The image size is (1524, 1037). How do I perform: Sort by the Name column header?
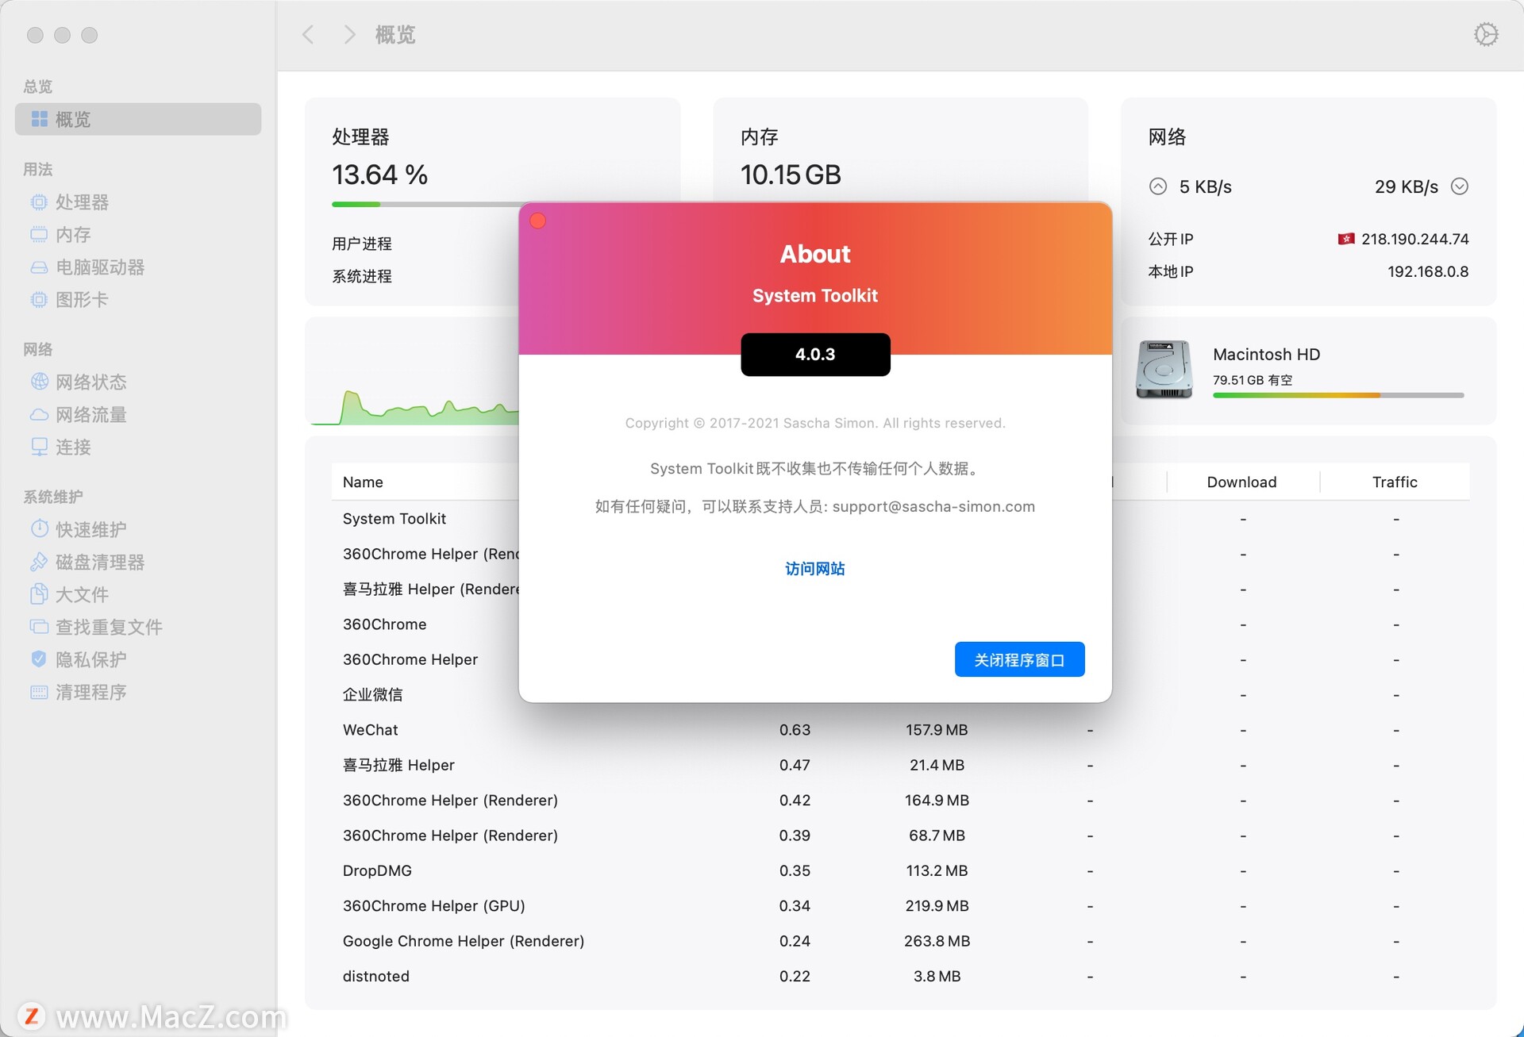pyautogui.click(x=363, y=482)
